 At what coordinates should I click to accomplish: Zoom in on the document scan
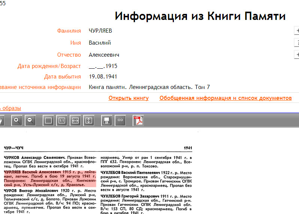point(17,121)
